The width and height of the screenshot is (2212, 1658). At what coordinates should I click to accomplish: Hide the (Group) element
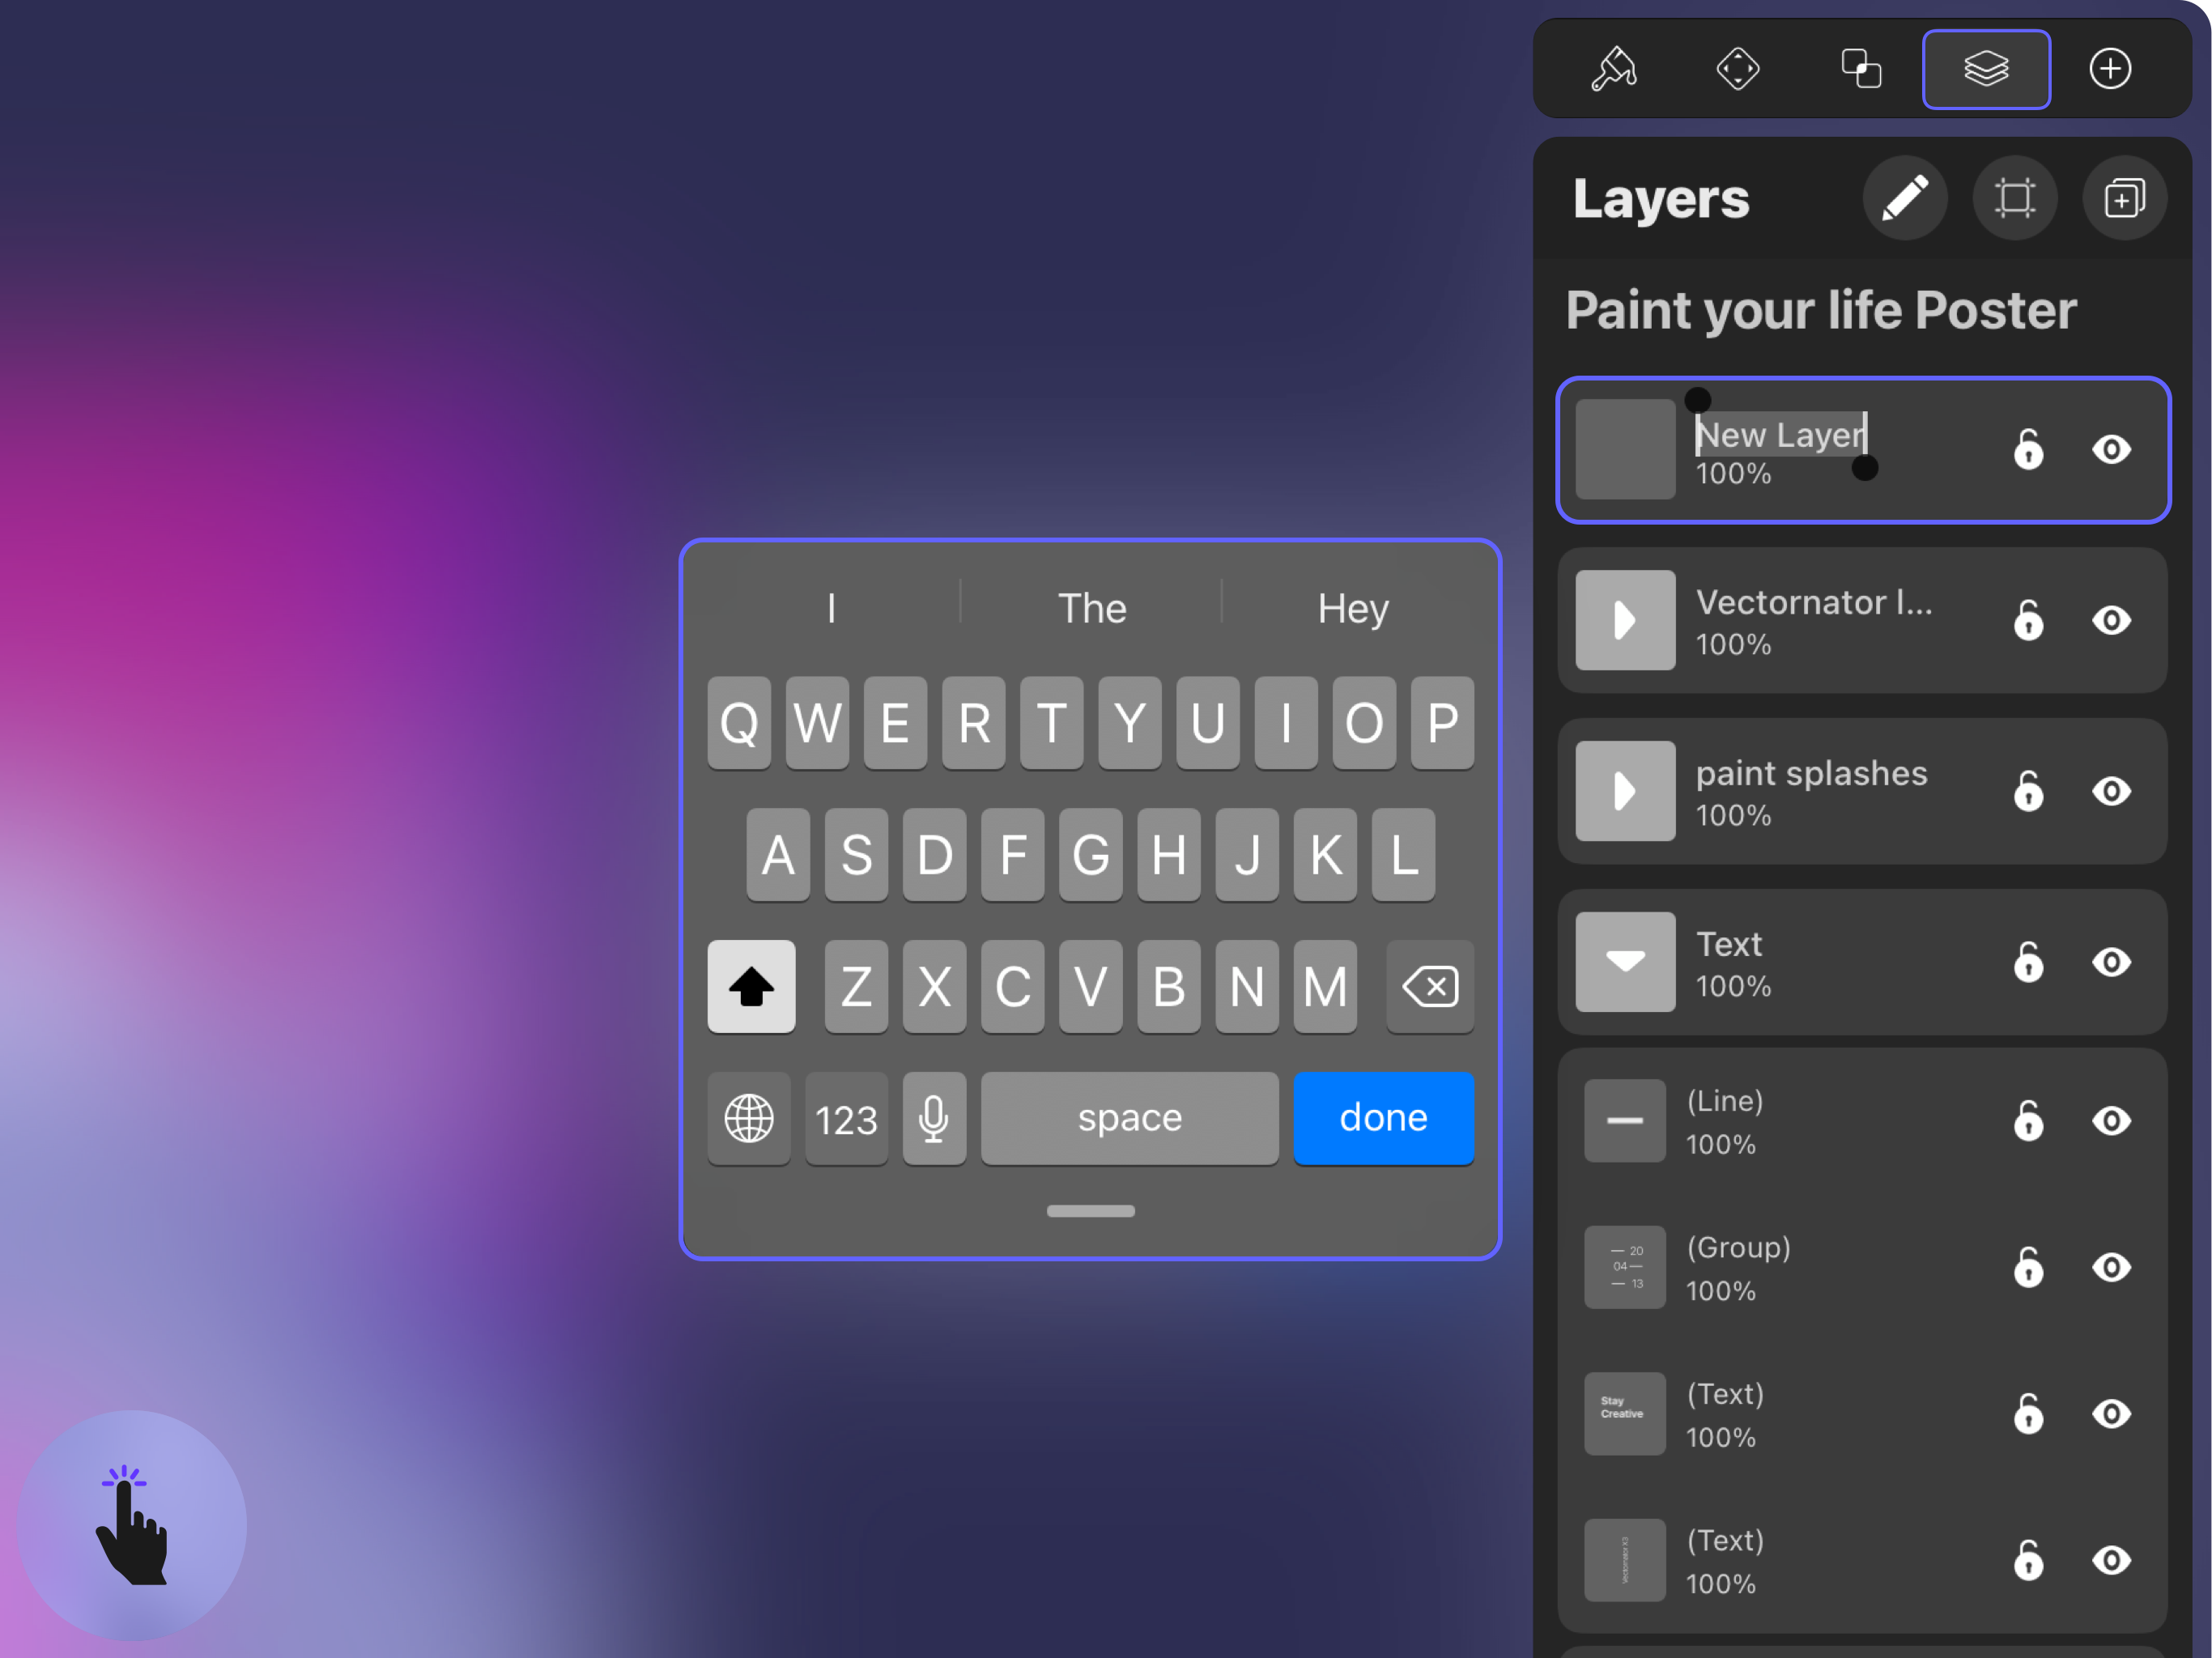click(x=2111, y=1268)
